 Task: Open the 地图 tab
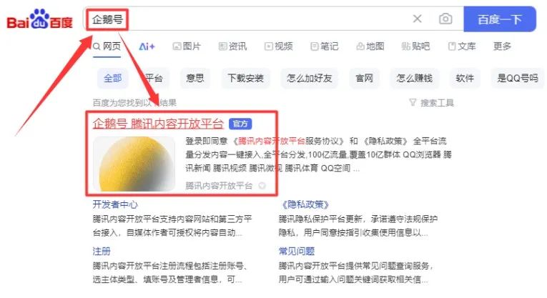(x=370, y=46)
